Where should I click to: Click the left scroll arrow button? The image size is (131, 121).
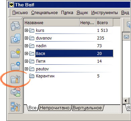pos(126,101)
